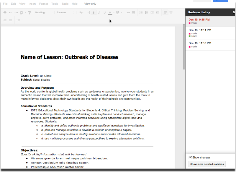Select the Right align icon
This screenshot has height=172, width=236.
5,20
